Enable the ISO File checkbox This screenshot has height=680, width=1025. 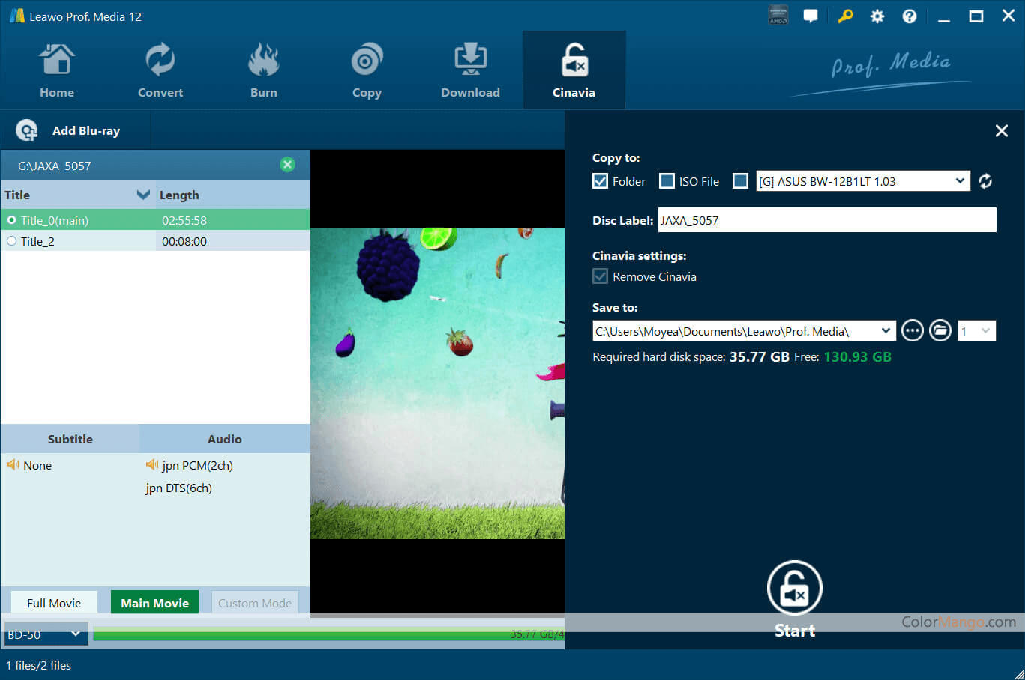(x=667, y=181)
